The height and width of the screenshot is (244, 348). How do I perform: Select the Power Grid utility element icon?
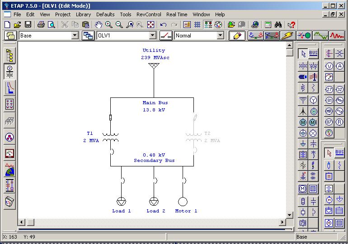[303, 100]
